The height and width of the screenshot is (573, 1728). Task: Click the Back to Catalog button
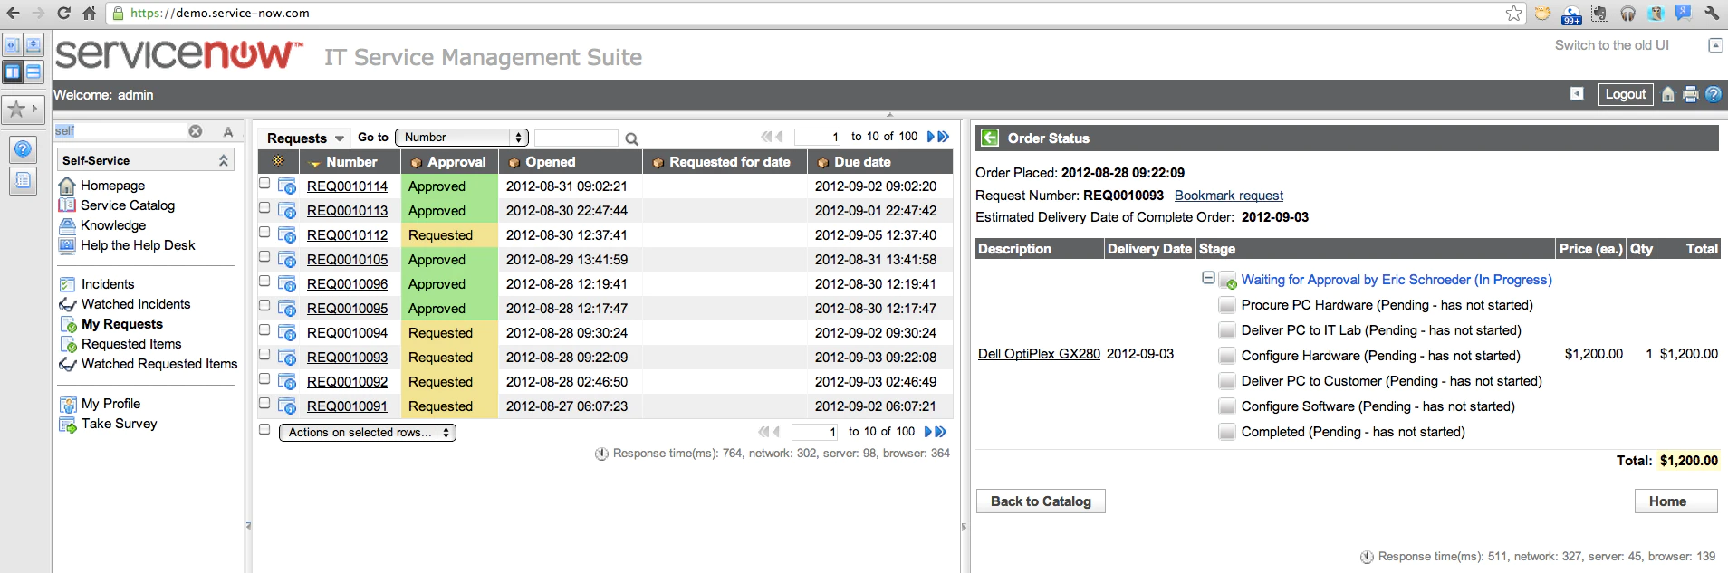[x=1041, y=501]
